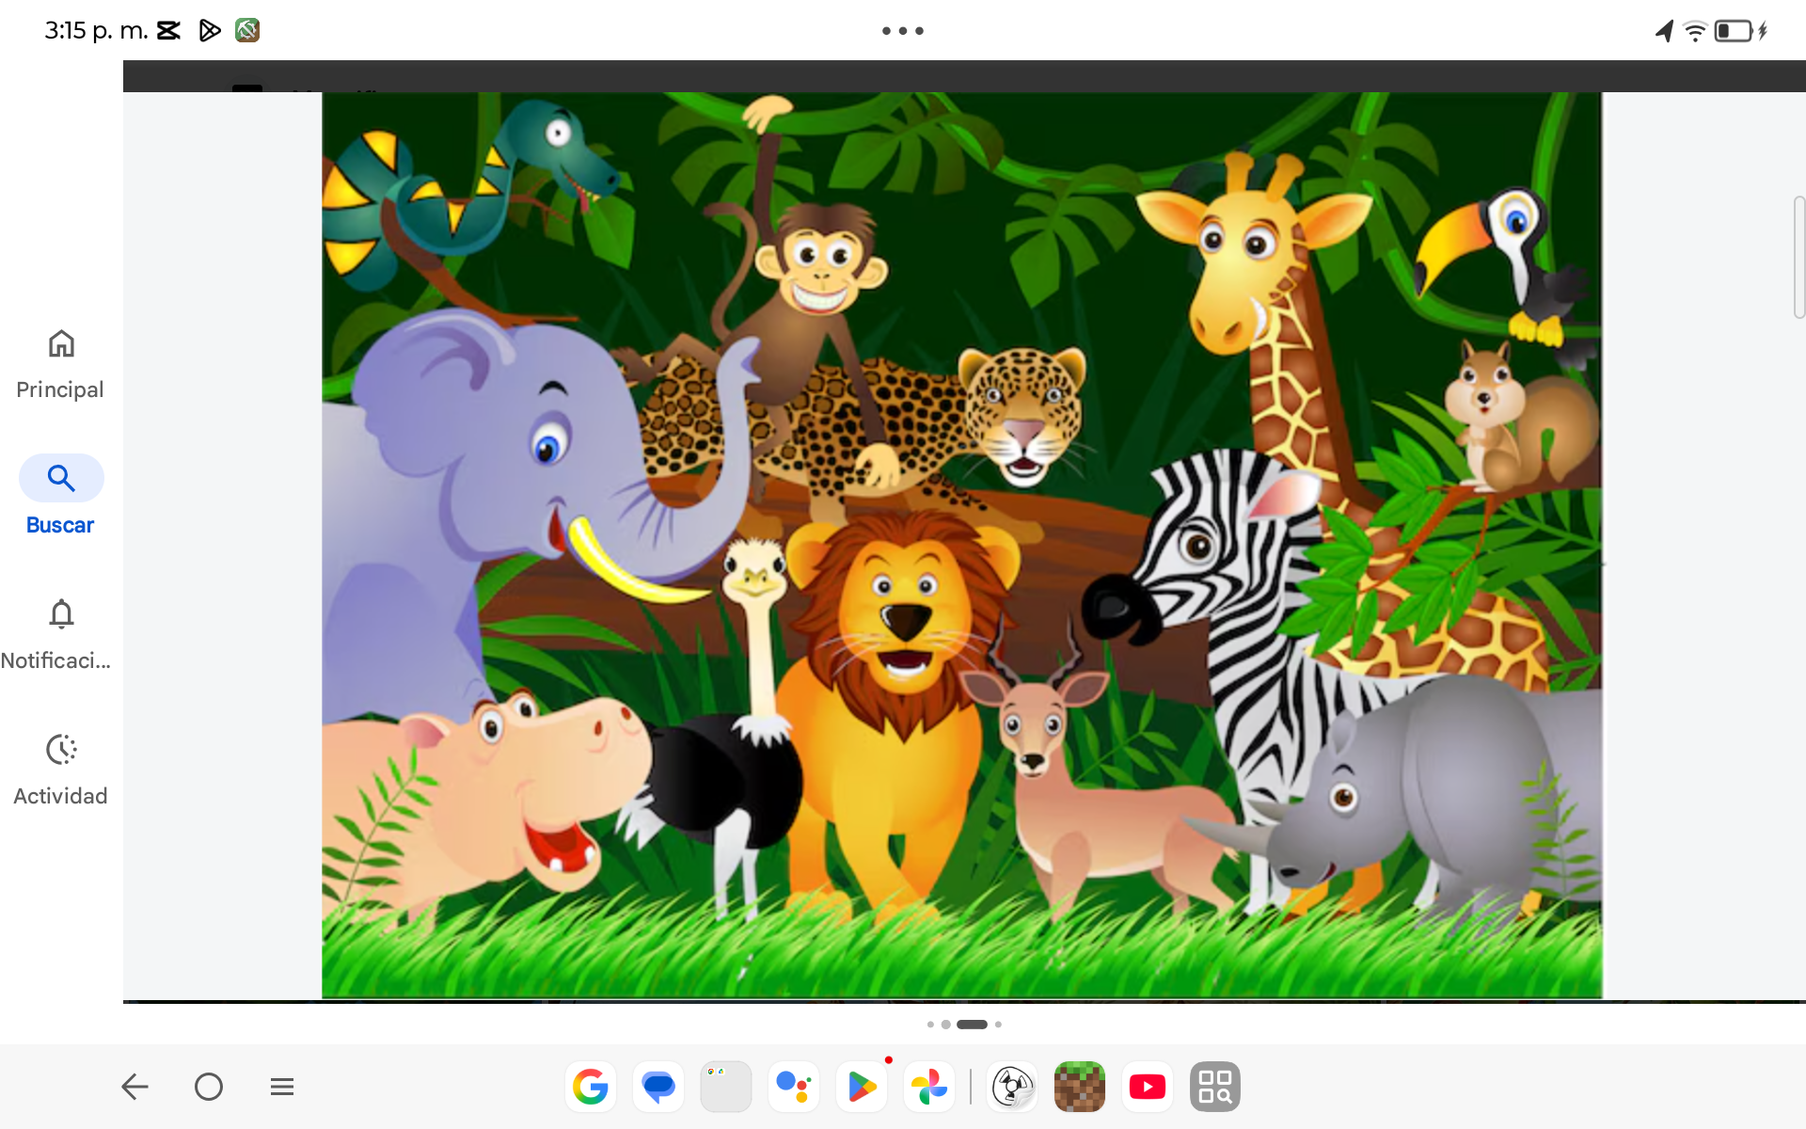Open the Actividad clock icon
This screenshot has height=1129, width=1806.
[x=61, y=750]
